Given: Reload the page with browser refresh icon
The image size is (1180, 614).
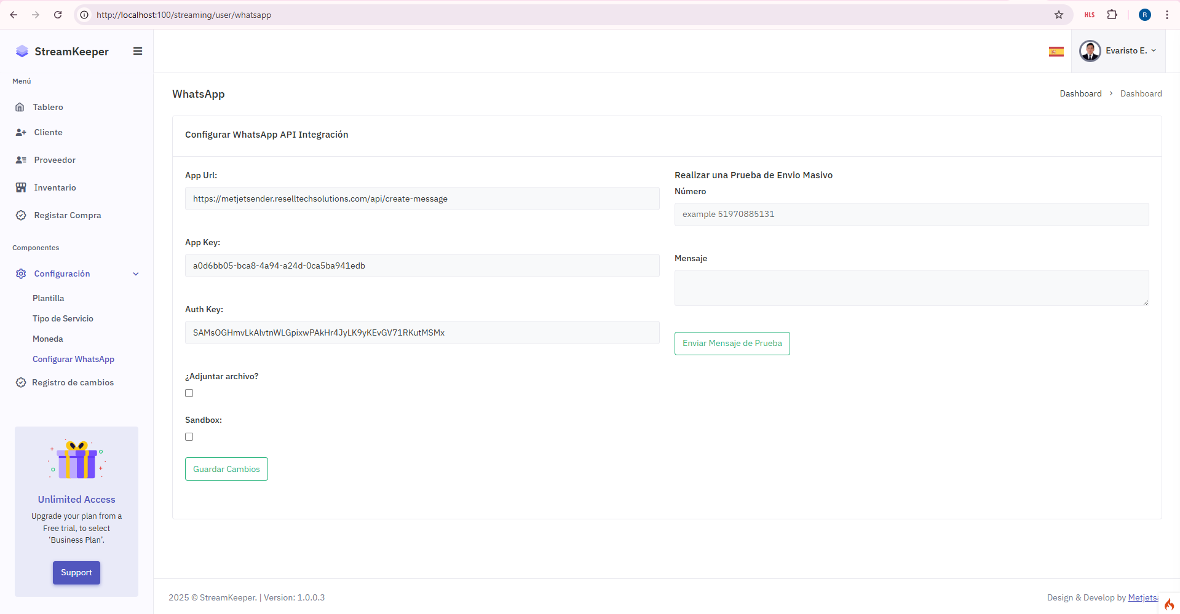Looking at the screenshot, I should (x=58, y=15).
